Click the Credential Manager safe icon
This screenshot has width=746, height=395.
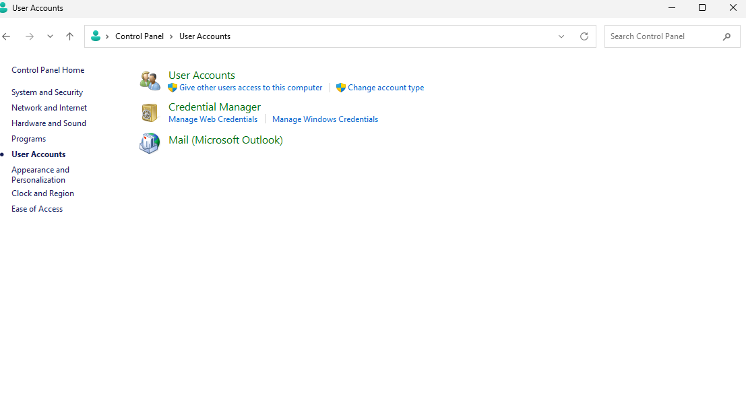pyautogui.click(x=150, y=113)
